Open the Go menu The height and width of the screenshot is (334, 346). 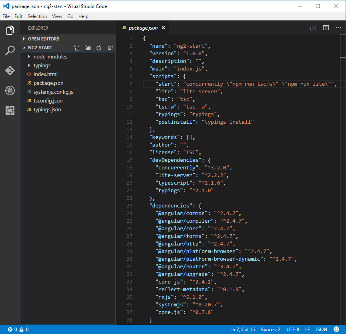point(70,16)
